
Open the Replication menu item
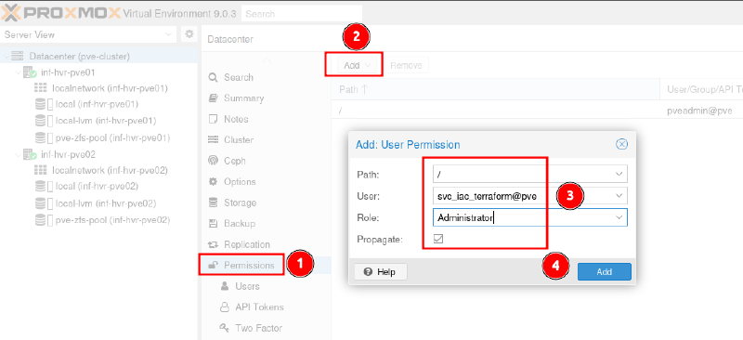click(266, 244)
